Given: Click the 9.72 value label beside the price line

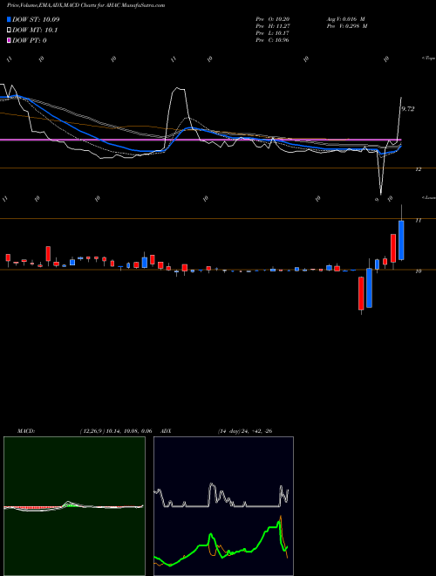Looking at the screenshot, I should (408, 109).
